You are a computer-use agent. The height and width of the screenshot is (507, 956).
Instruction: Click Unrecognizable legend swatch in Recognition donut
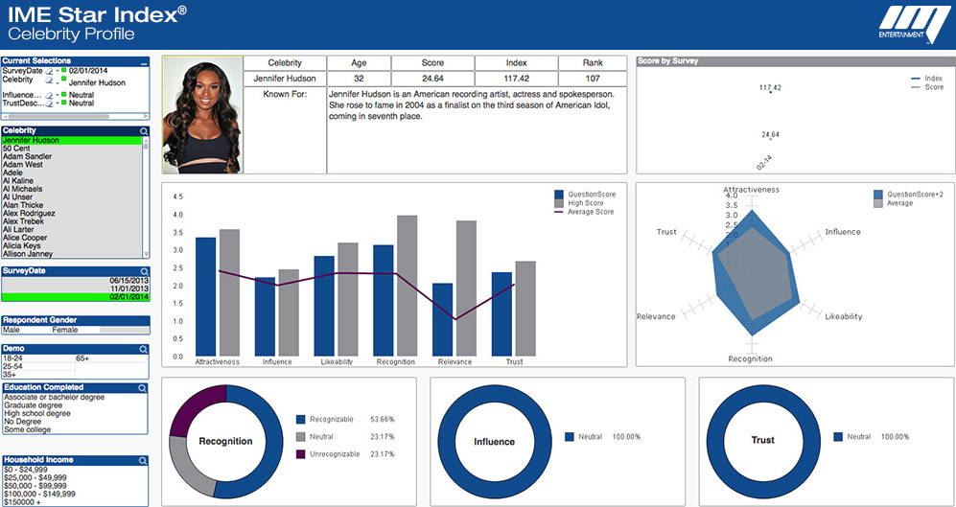[300, 454]
